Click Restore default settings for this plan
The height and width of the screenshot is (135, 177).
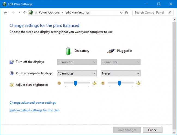[34, 110]
